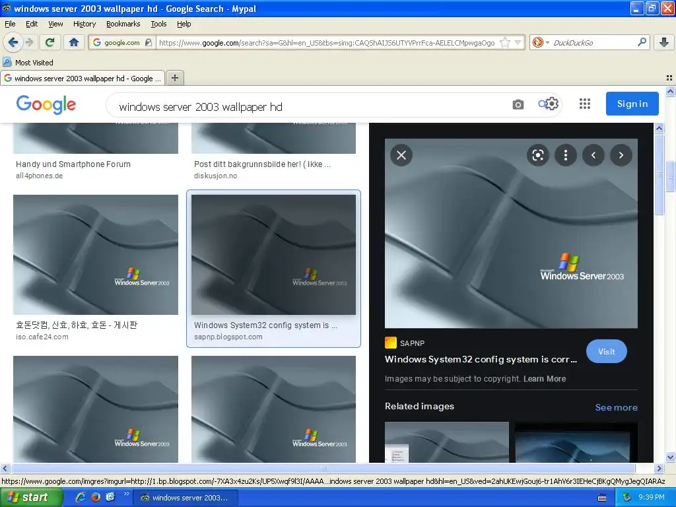Open the Help menu
Screen dimensions: 676x507
[184, 24]
